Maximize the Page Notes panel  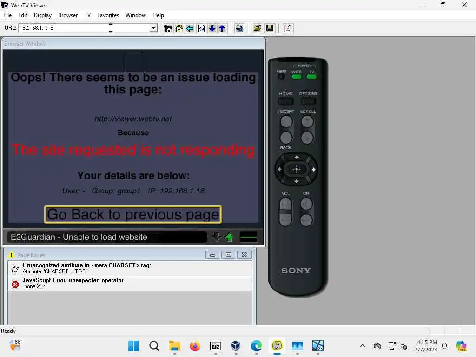(228, 255)
